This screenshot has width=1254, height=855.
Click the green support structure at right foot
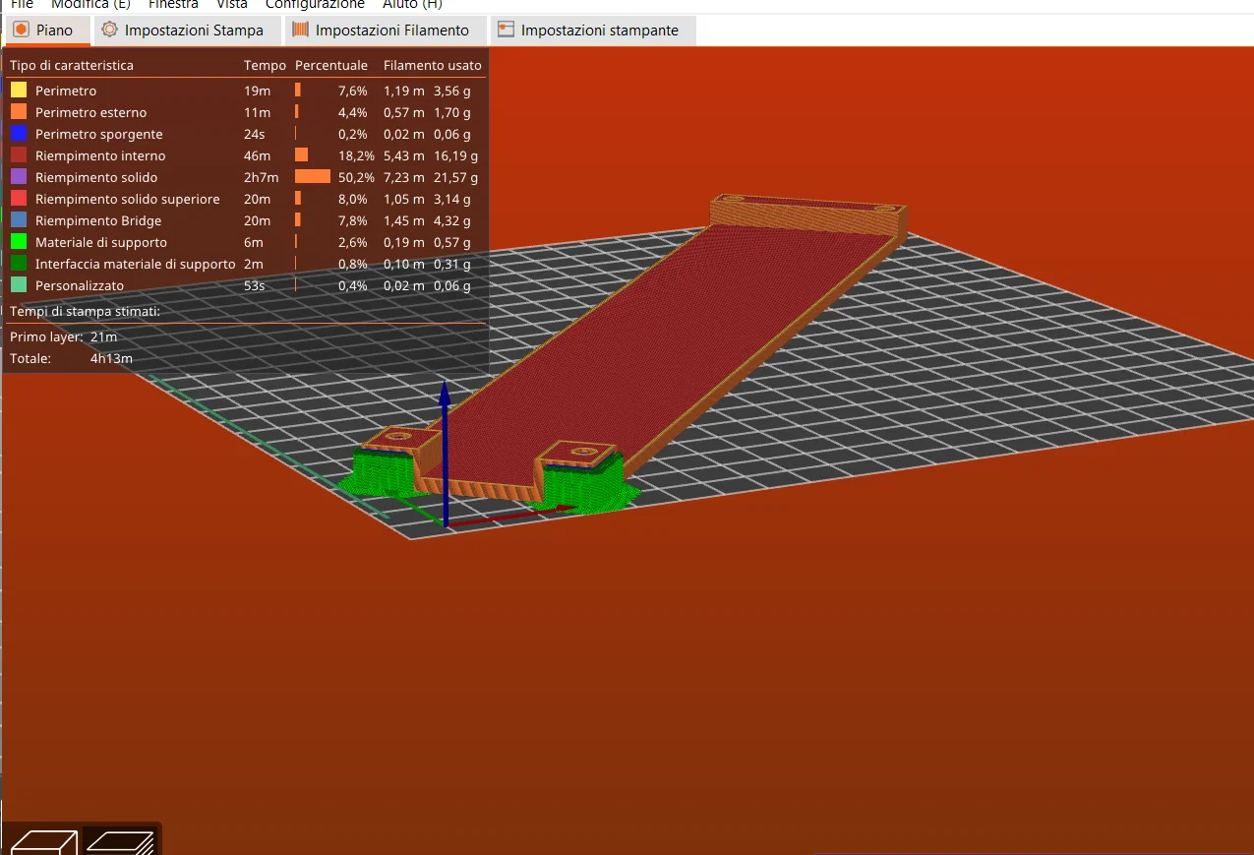[587, 487]
